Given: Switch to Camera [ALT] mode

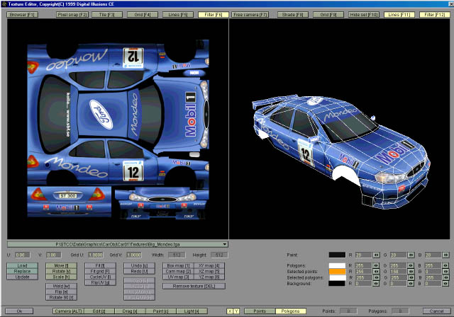Looking at the screenshot, I should (x=68, y=311).
